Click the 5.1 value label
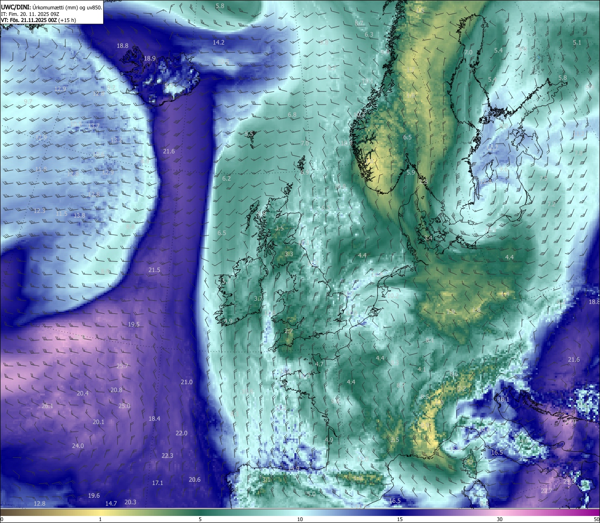 pos(577,43)
